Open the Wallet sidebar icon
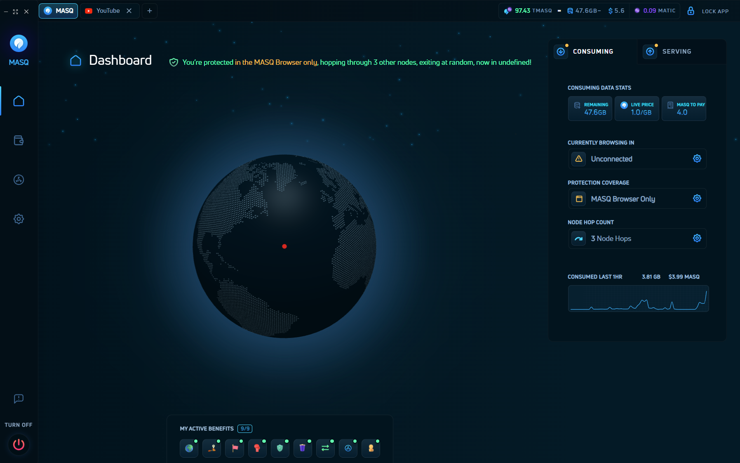740x463 pixels. [x=19, y=140]
